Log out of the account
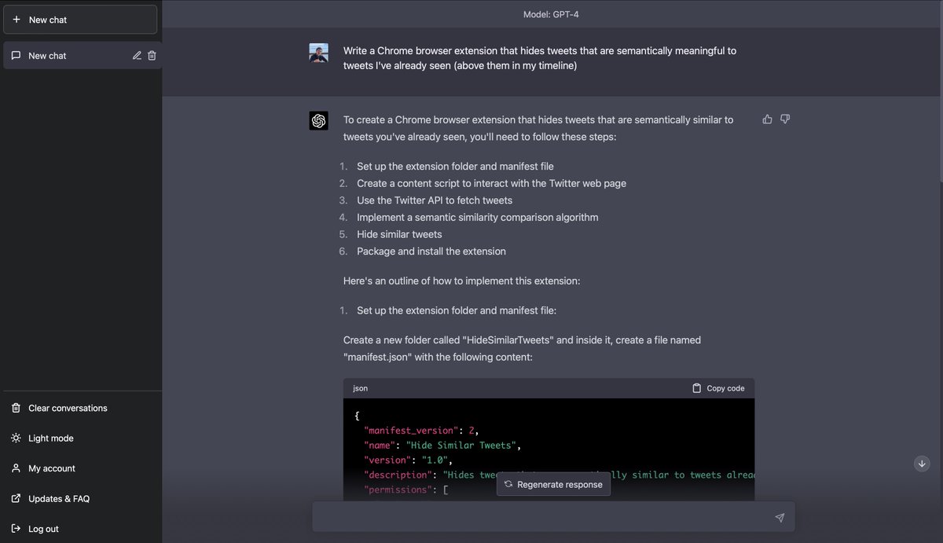 click(43, 529)
